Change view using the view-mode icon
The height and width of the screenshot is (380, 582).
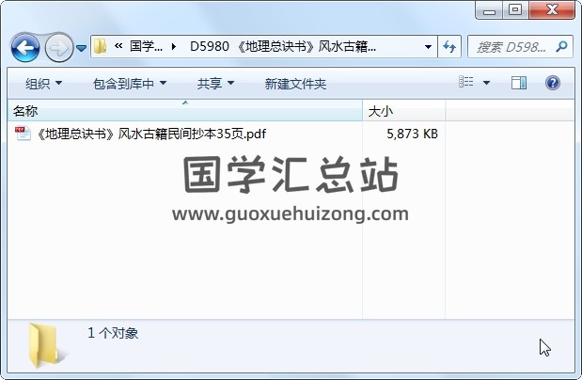[466, 82]
